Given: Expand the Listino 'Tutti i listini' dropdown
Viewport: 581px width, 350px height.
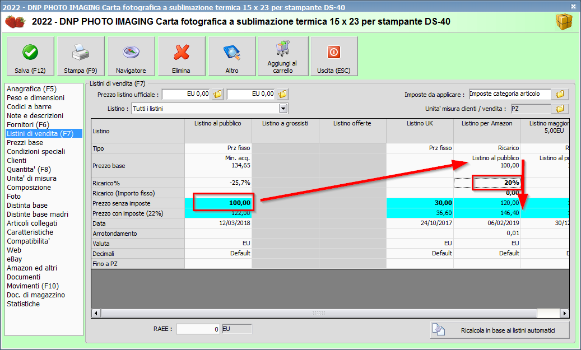Looking at the screenshot, I should [283, 109].
